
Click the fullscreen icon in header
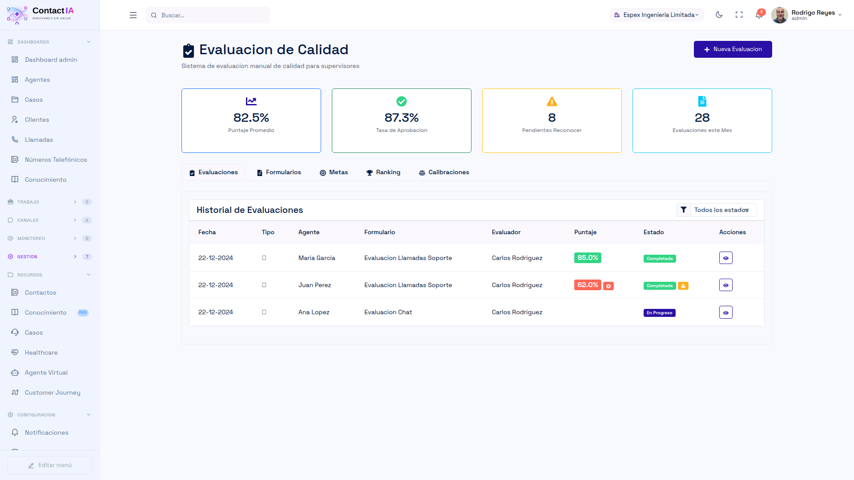click(739, 15)
